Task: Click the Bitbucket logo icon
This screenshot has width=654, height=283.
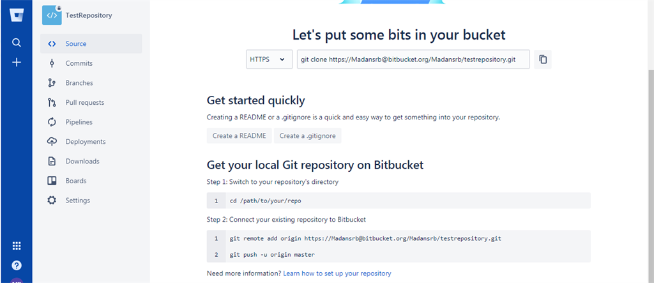Action: pyautogui.click(x=16, y=15)
